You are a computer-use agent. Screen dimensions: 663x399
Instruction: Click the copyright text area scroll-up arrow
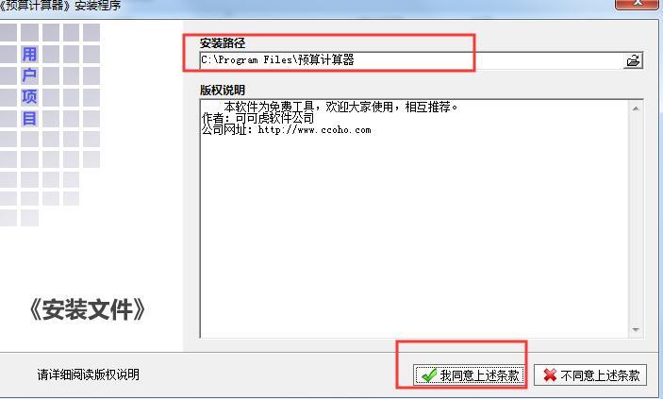click(x=636, y=108)
